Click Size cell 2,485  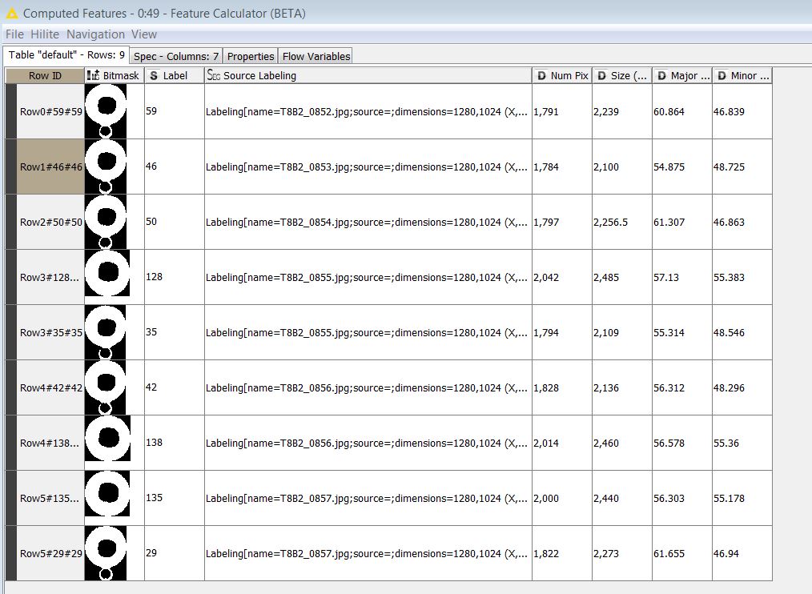(x=622, y=277)
